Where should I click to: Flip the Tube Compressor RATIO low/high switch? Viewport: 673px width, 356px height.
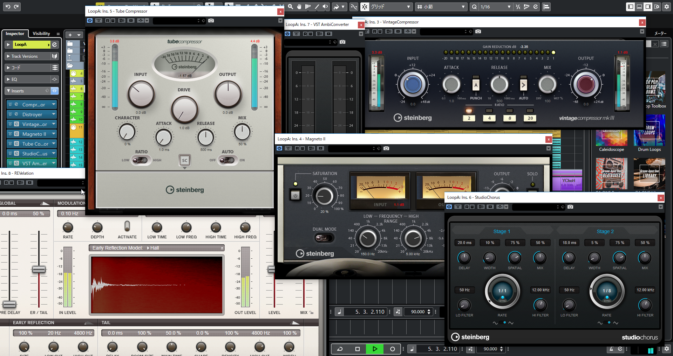[x=140, y=160]
